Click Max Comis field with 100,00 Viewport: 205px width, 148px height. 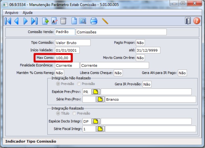click(x=63, y=58)
